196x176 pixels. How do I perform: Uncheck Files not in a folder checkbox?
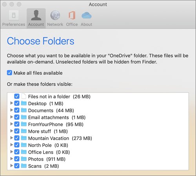(x=17, y=96)
